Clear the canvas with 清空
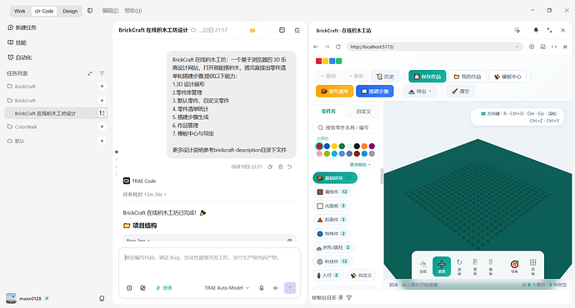The height and width of the screenshot is (308, 575). point(460,92)
